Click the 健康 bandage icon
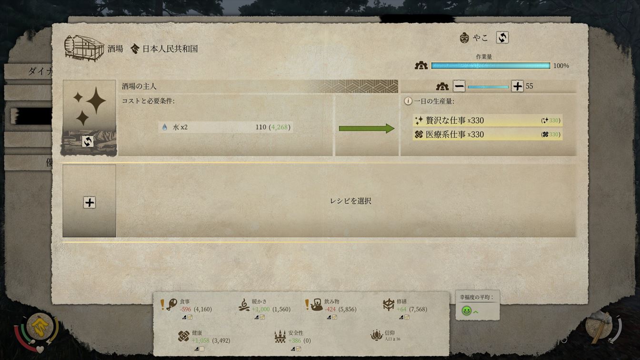The image size is (640, 360). click(184, 336)
